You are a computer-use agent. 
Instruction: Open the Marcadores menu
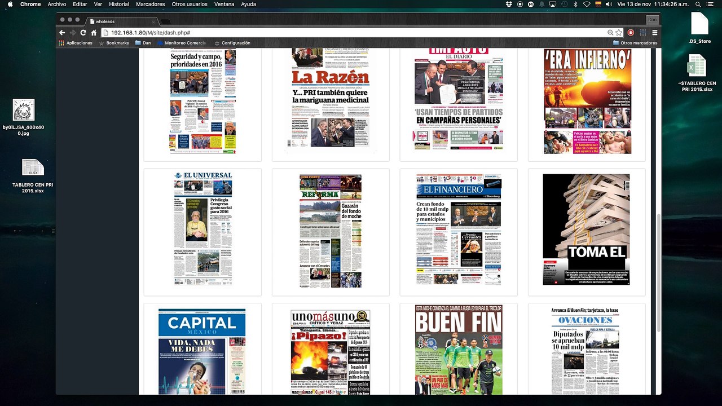151,4
